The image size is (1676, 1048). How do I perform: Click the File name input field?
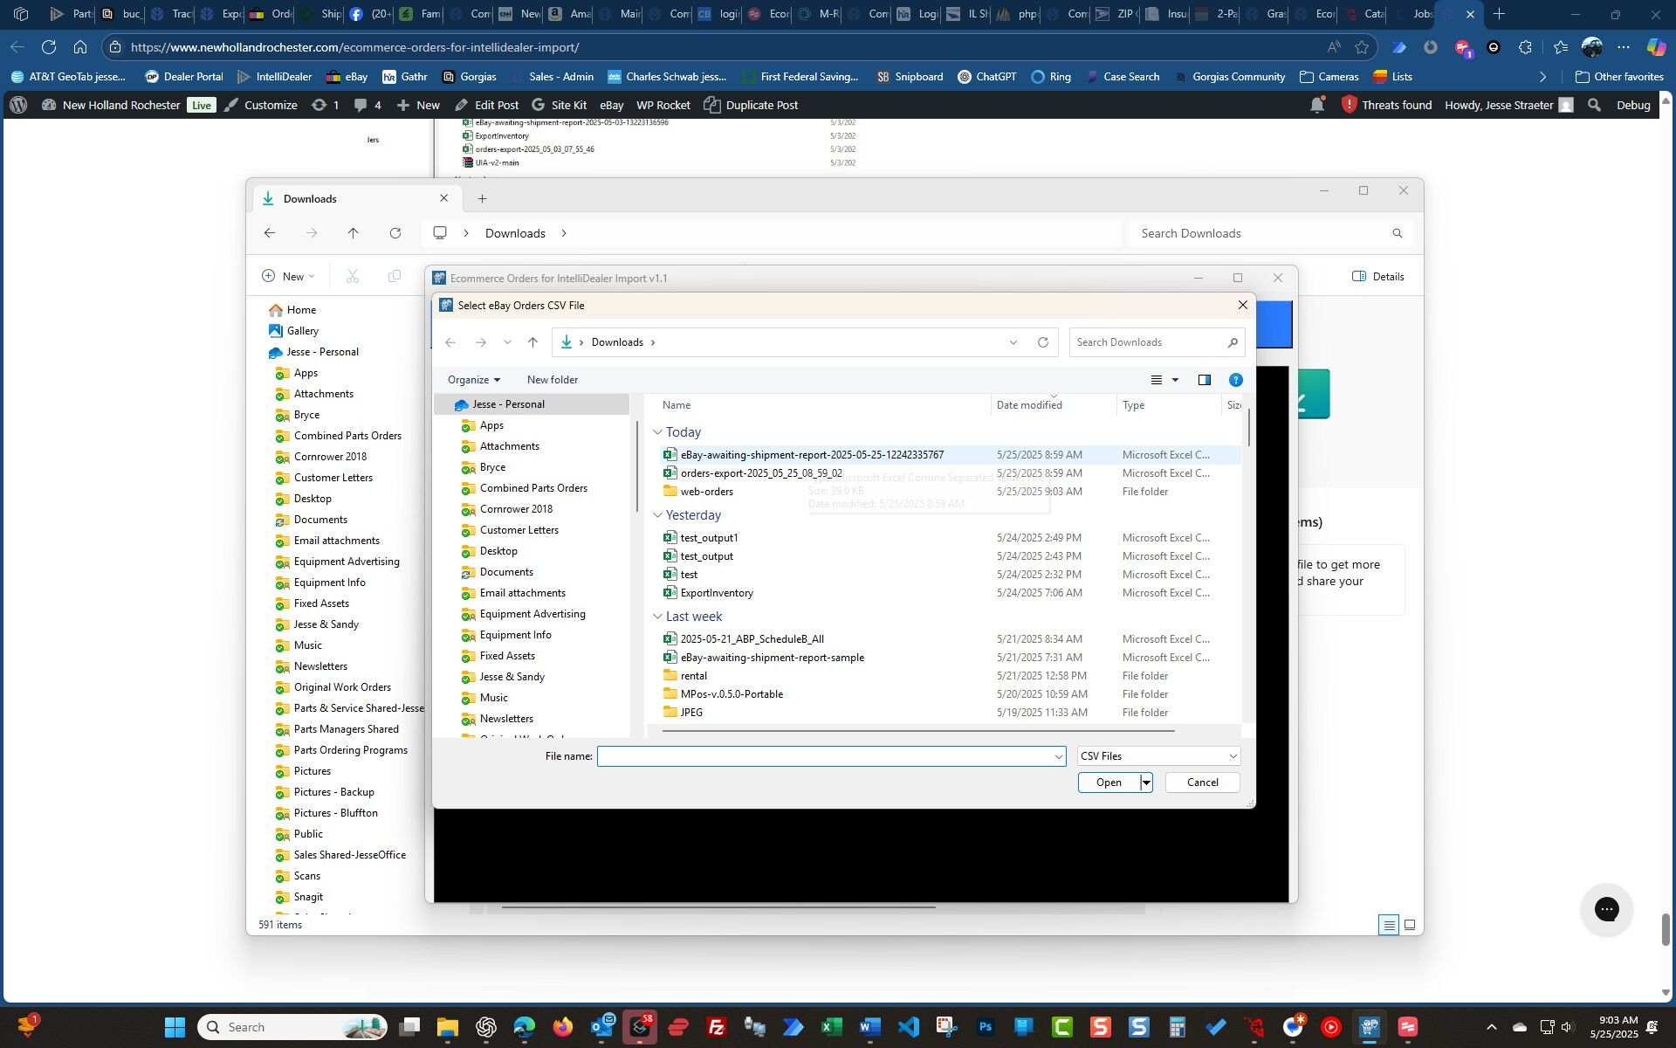[825, 756]
